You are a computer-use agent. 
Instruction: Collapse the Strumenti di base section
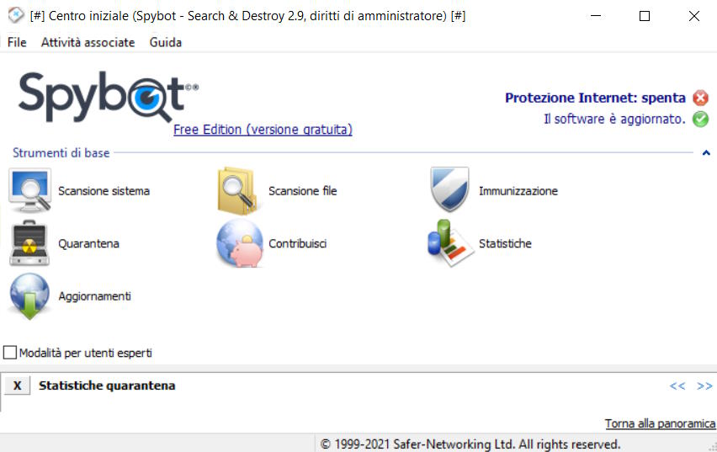click(706, 153)
